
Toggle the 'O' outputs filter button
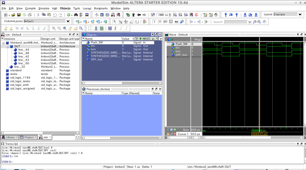pos(160,22)
